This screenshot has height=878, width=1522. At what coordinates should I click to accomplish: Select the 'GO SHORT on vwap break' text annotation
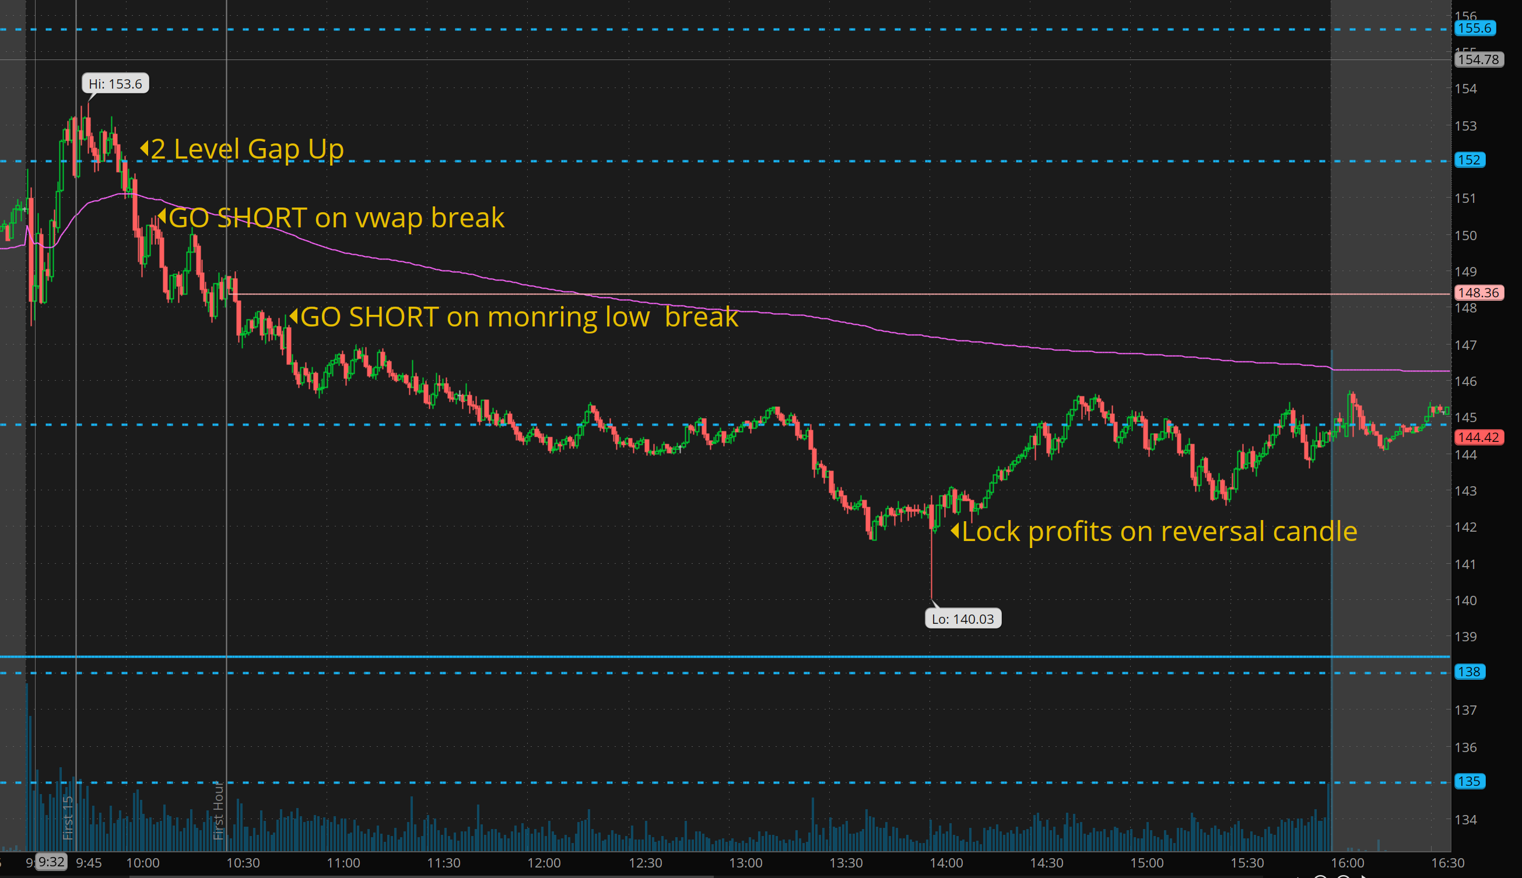(x=336, y=217)
